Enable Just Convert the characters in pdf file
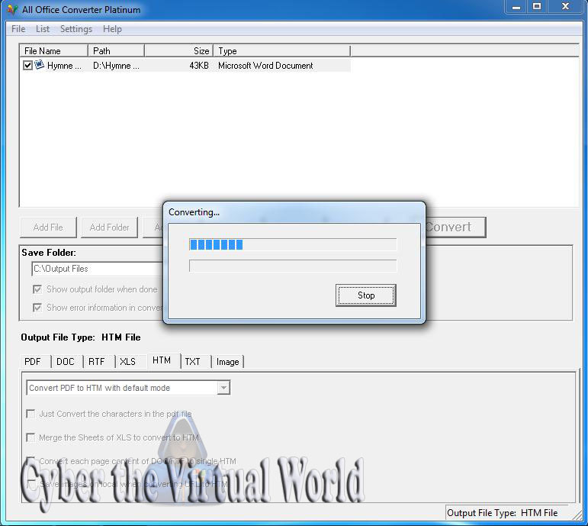The height and width of the screenshot is (526, 588). 31,414
